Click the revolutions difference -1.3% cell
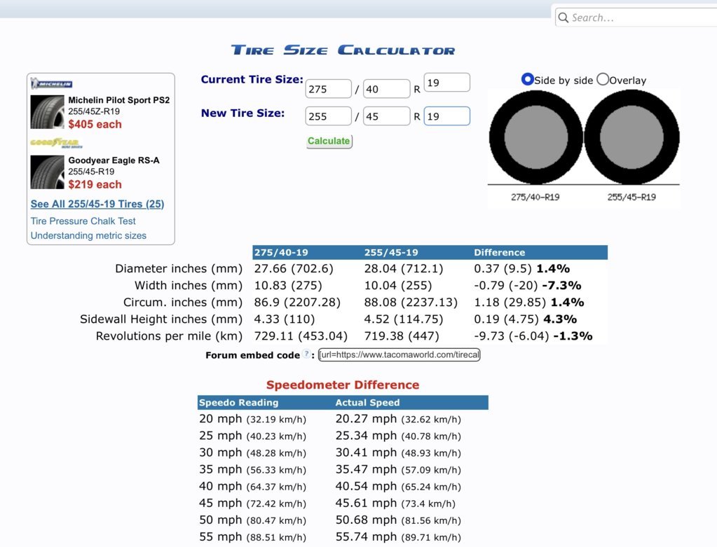The image size is (717, 547). click(533, 336)
